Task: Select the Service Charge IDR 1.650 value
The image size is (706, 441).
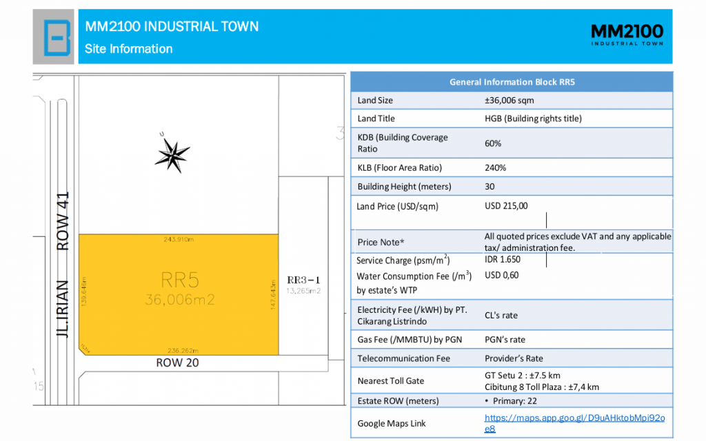Action: [x=502, y=260]
